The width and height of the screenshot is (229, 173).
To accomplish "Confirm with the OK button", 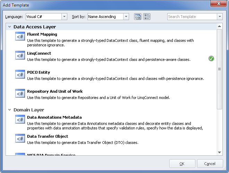I will tap(182, 164).
